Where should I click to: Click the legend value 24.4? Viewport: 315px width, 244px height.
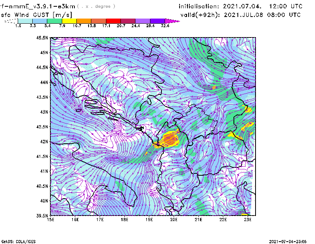point(135,26)
